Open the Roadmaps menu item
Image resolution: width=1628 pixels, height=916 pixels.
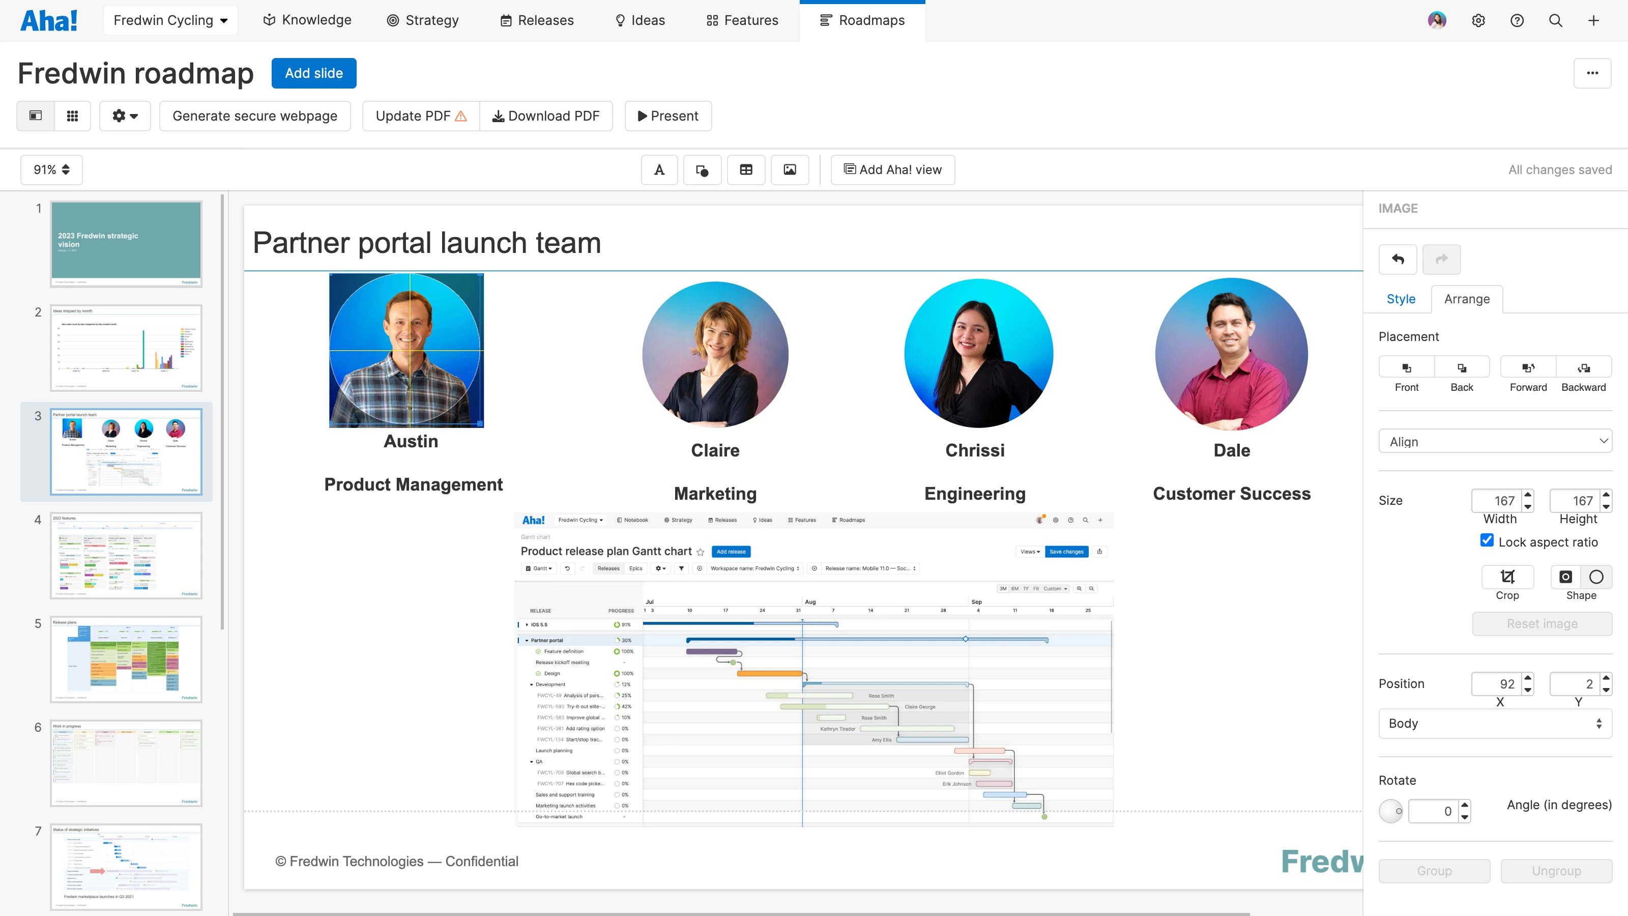(863, 20)
